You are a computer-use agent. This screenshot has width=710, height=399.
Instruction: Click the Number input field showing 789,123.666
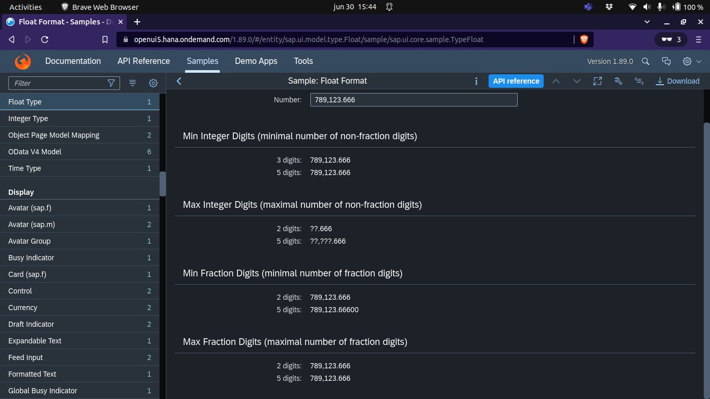[413, 99]
